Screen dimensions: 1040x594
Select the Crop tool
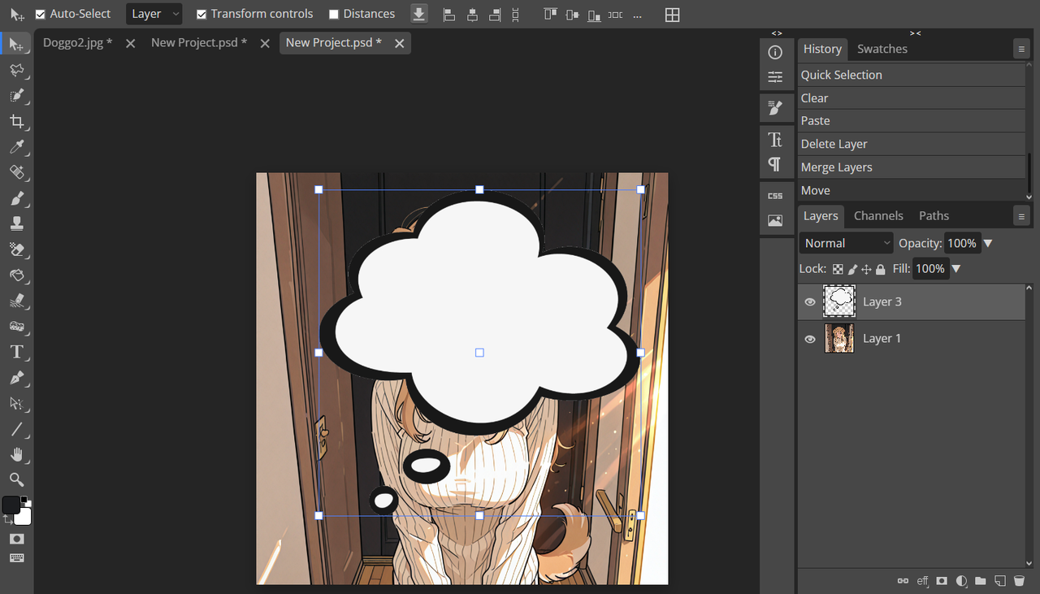(16, 121)
